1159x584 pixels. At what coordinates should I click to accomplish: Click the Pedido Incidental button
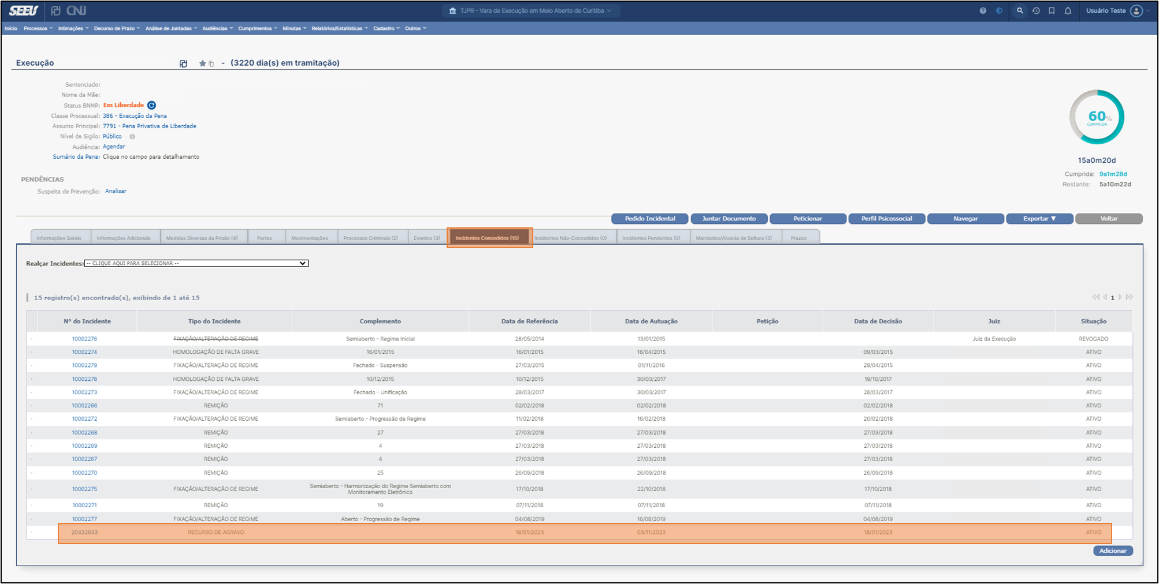(650, 219)
